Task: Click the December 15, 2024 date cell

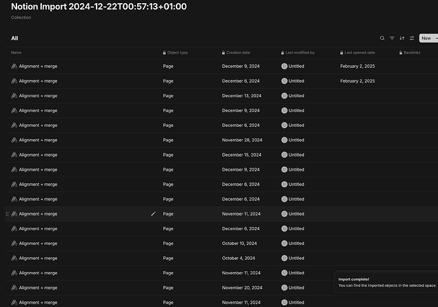Action: pyautogui.click(x=242, y=155)
